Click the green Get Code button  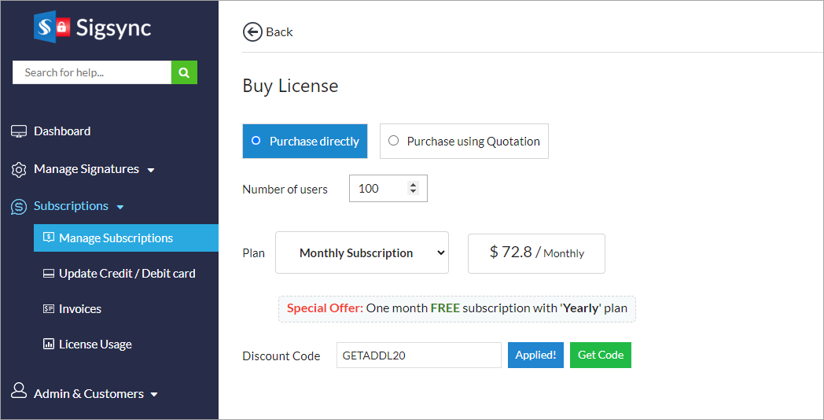tap(600, 355)
